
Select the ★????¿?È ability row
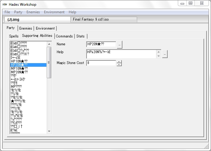(x=28, y=101)
